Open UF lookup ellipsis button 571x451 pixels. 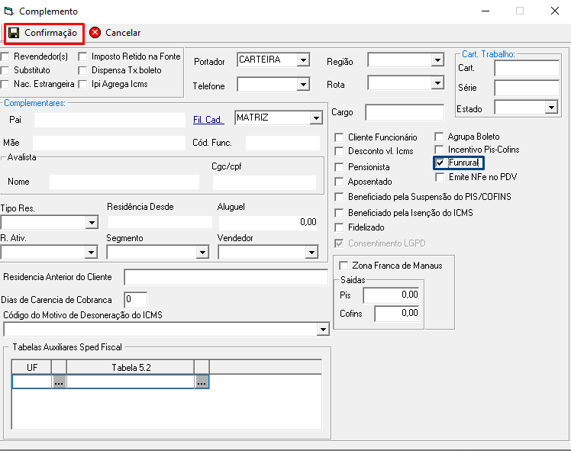[x=59, y=382]
